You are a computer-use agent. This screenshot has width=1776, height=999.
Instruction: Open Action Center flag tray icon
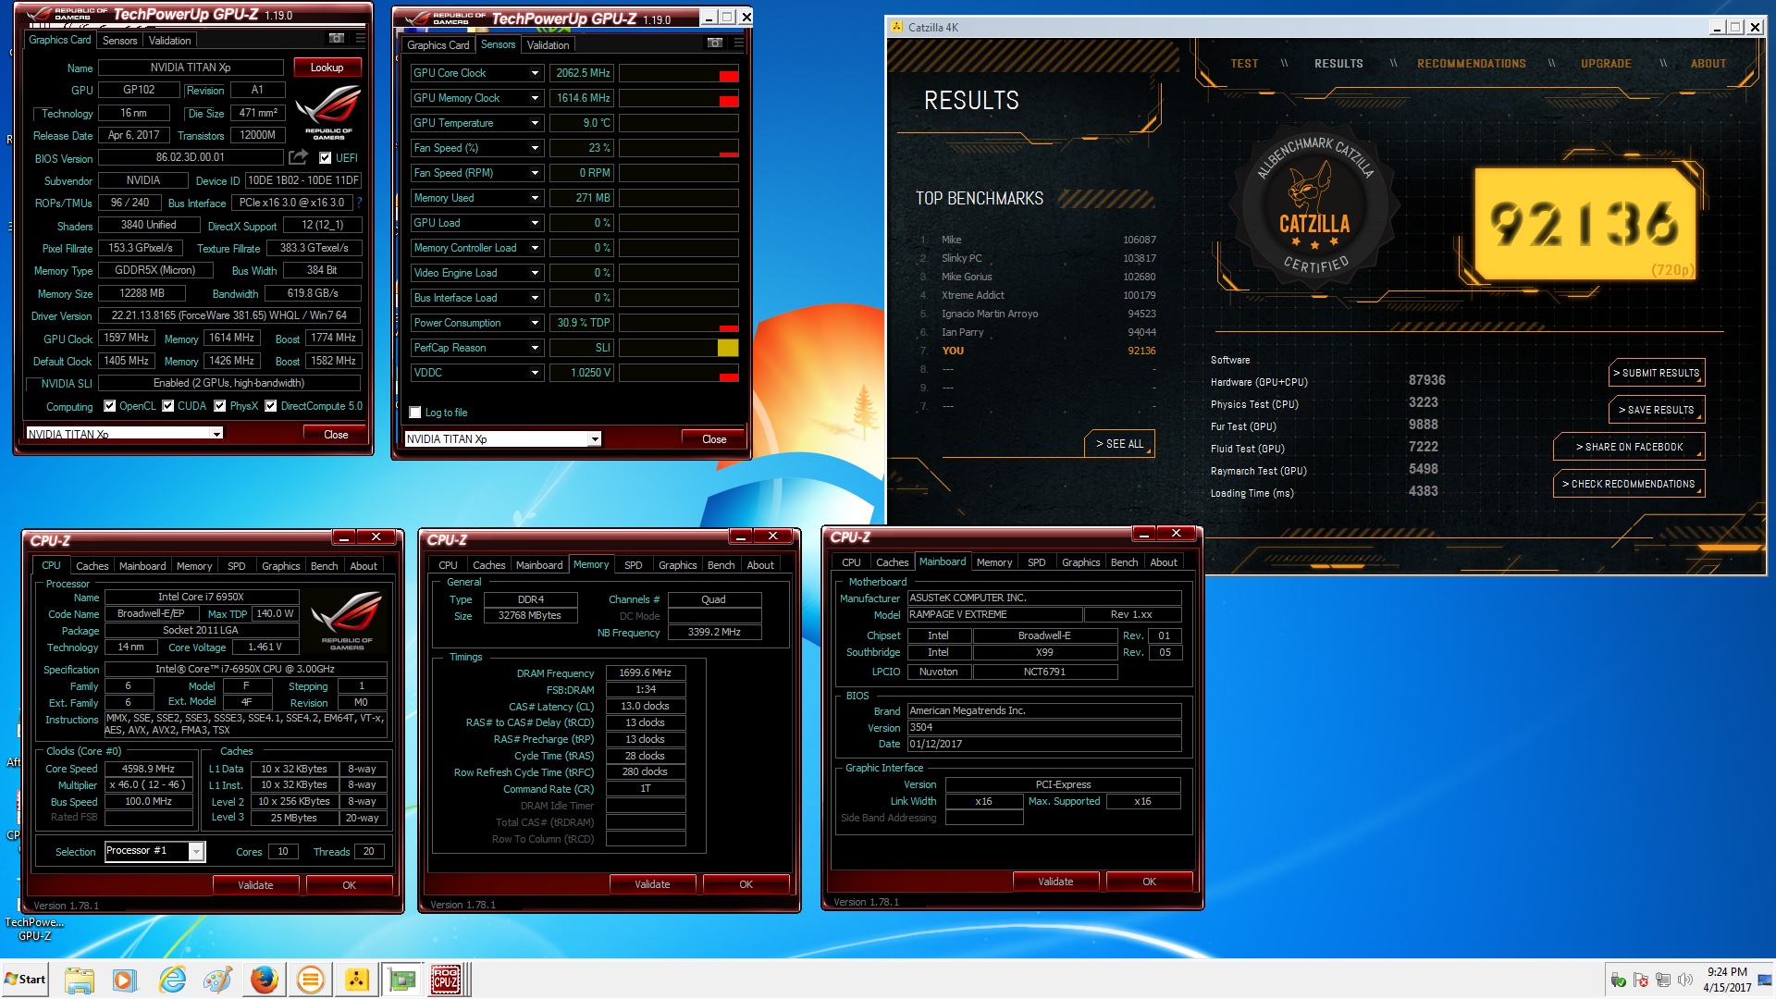coord(1641,980)
